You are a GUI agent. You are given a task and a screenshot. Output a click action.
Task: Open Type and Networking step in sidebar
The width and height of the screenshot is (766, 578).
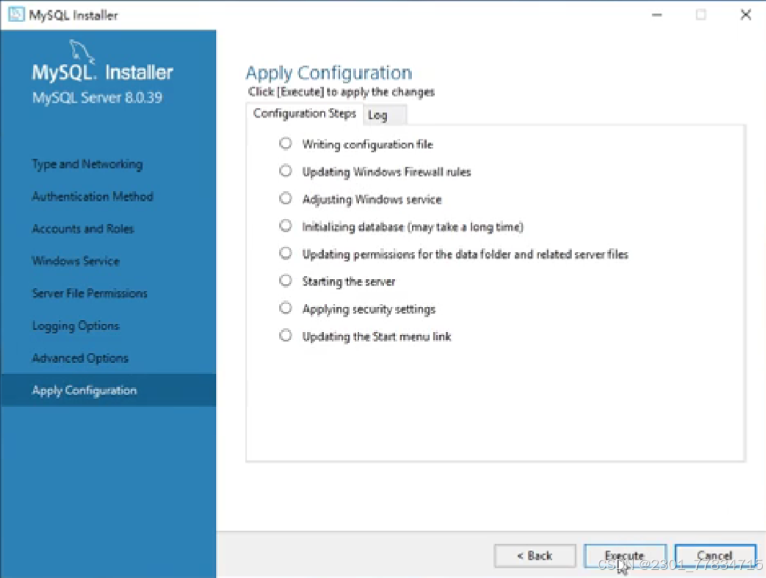[x=87, y=165]
